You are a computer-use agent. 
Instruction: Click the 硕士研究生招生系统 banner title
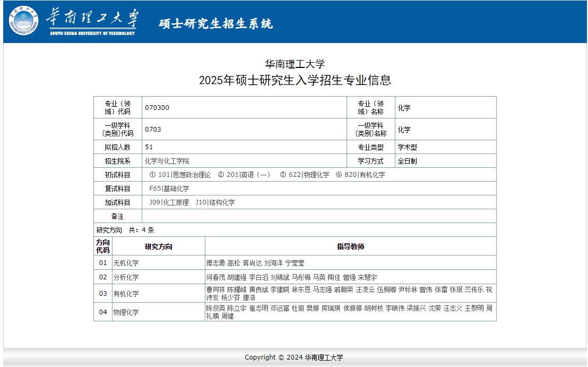[x=215, y=24]
